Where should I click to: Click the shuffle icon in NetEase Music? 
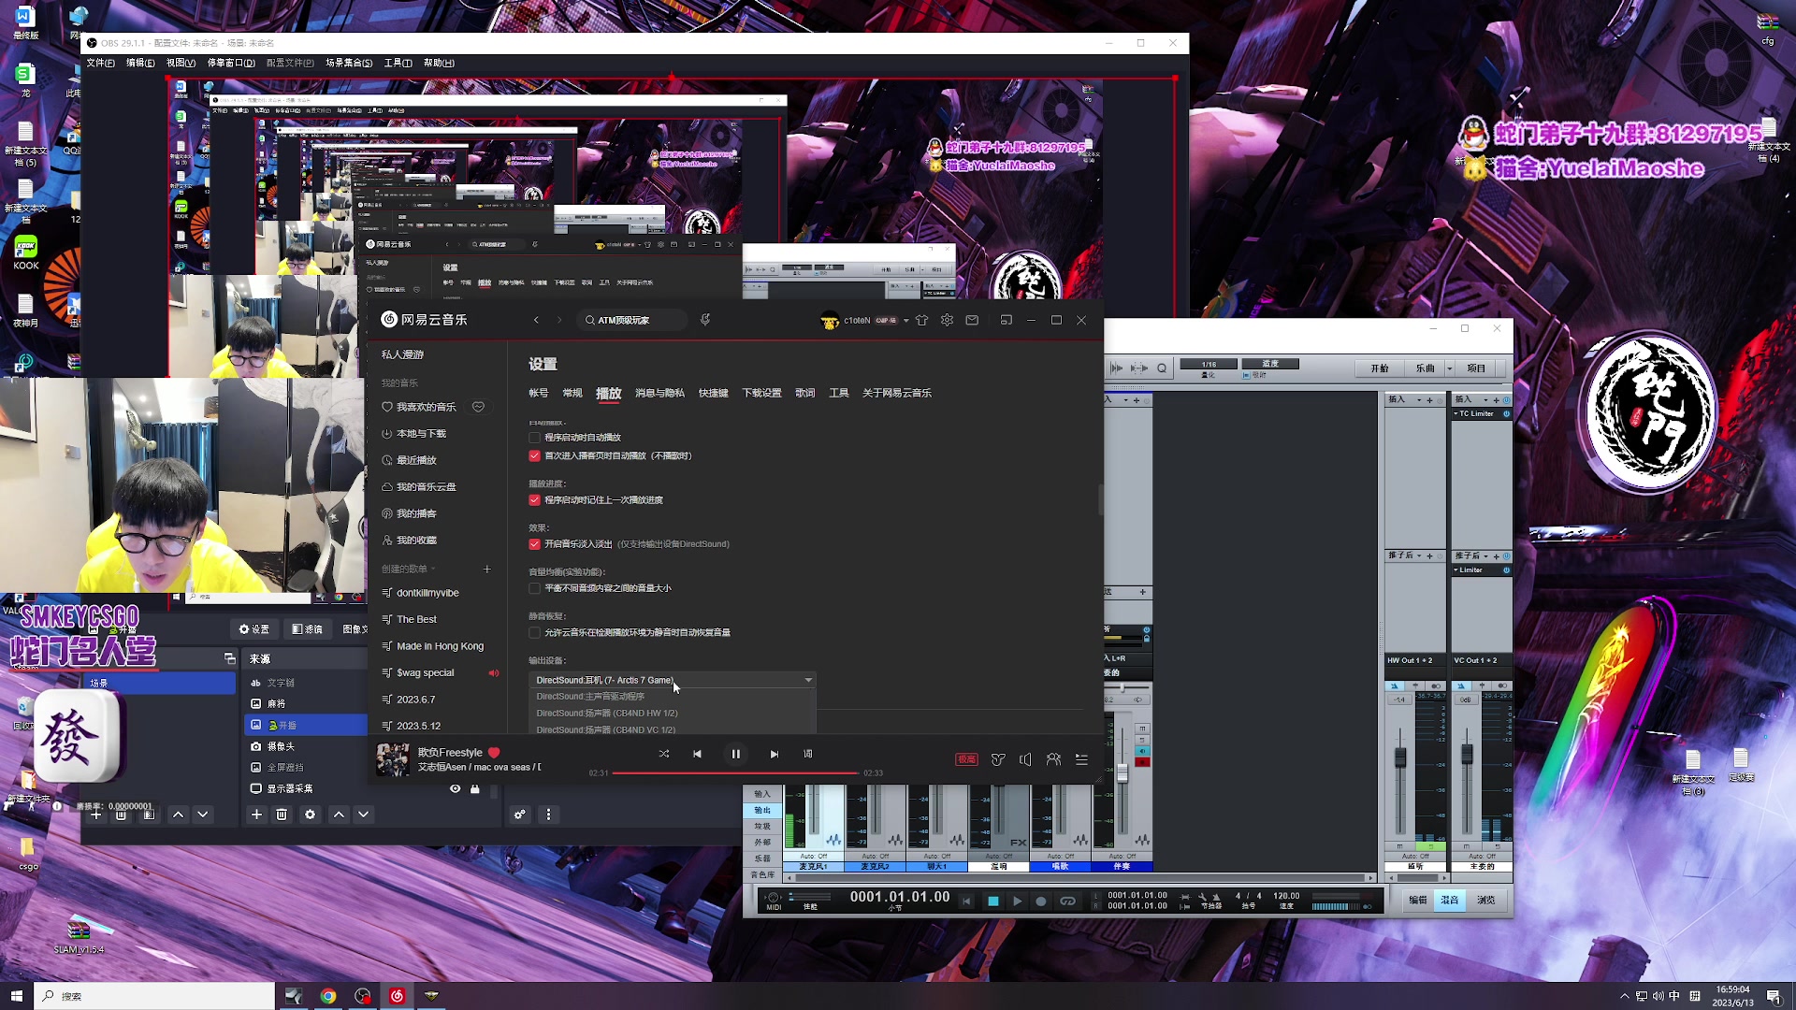pyautogui.click(x=663, y=754)
